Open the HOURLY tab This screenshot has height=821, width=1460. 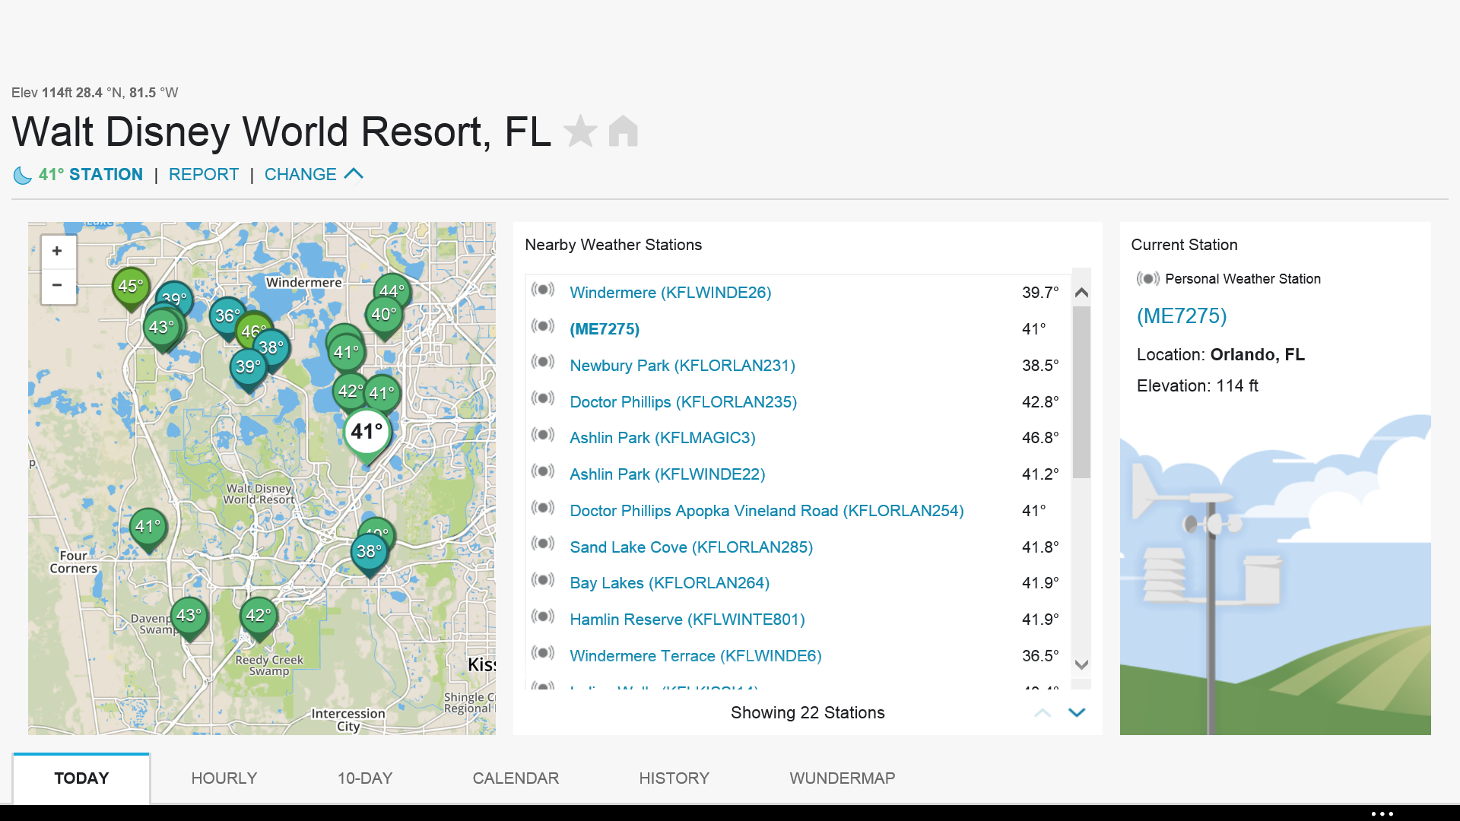tap(224, 778)
